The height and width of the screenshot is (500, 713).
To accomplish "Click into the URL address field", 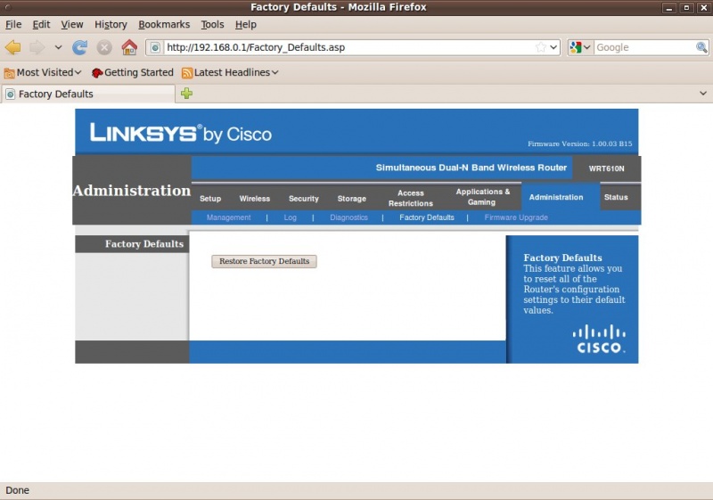I will pos(348,47).
